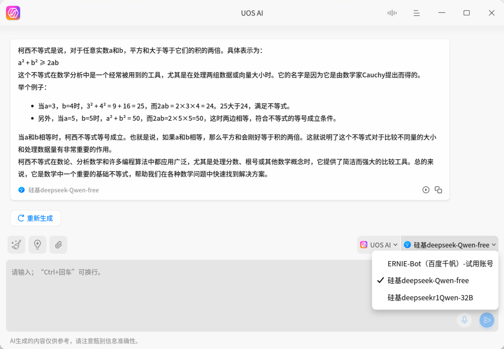Image resolution: width=504 pixels, height=349 pixels.
Task: Select 硅基deepseekr1Qwen-32B model
Action: click(430, 297)
